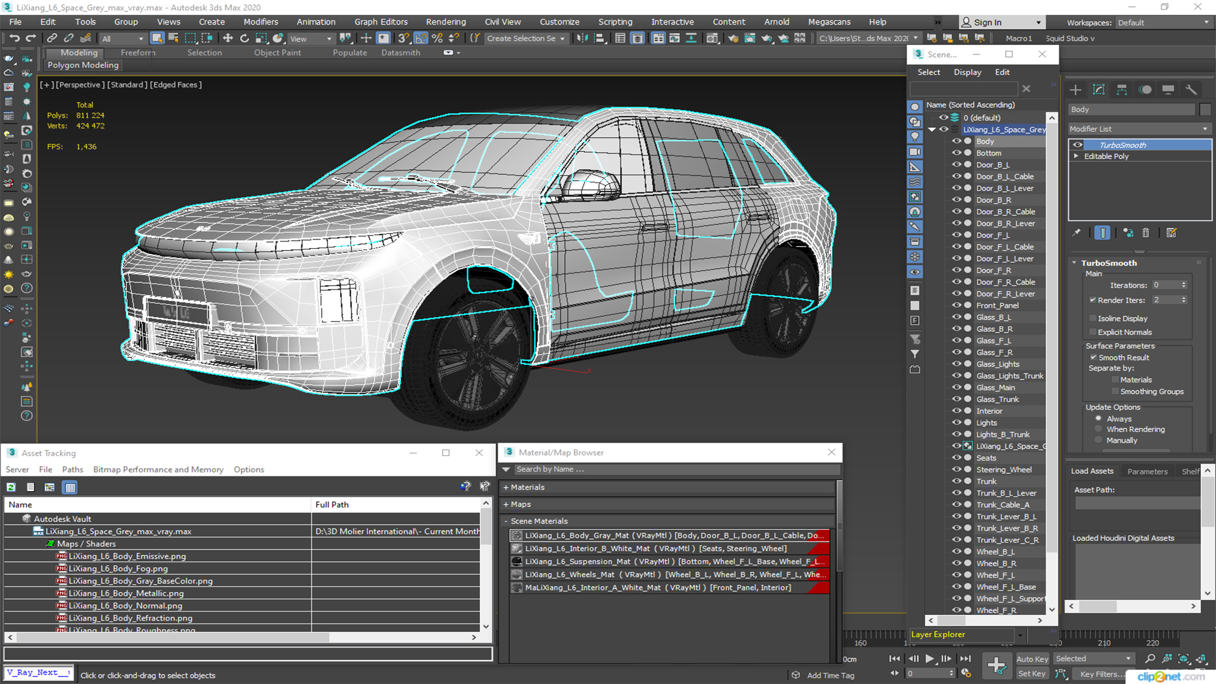
Task: Expand Materials group in Material Browser
Action: pos(507,488)
